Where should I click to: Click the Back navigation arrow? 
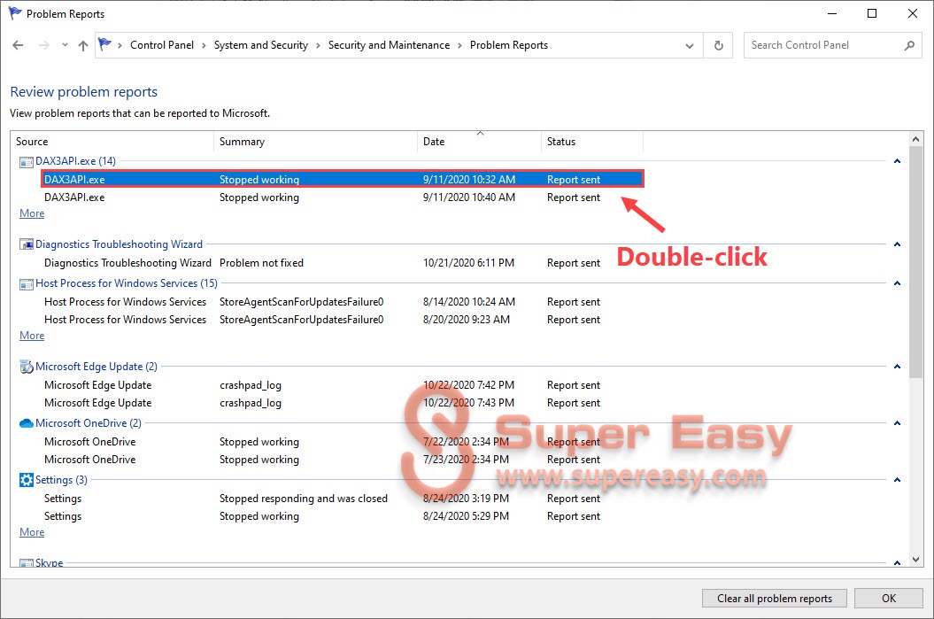coord(18,45)
